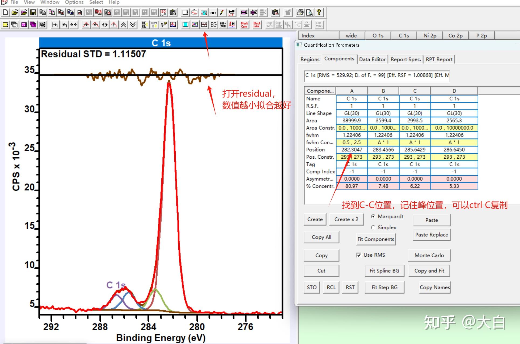Click the CPS counts toggle icon

pos(154,25)
